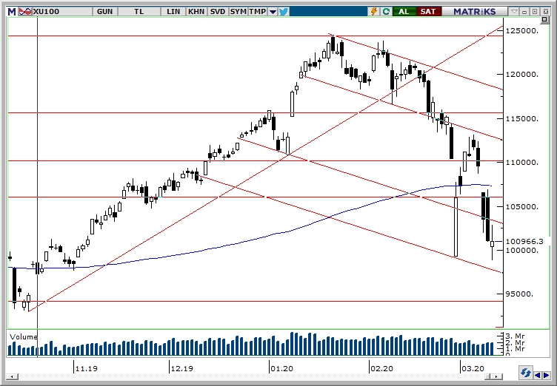The image size is (557, 386).
Task: Open the chart type icon beside XU100
Action: [x=25, y=11]
